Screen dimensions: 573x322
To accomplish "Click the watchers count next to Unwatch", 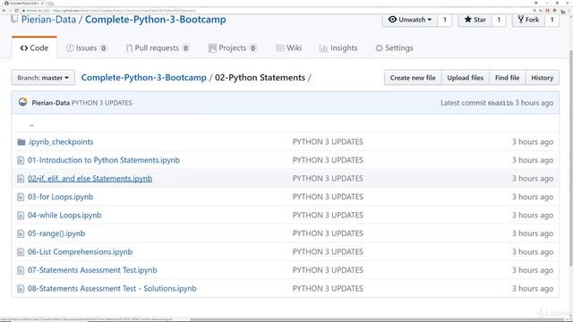I will [x=445, y=20].
